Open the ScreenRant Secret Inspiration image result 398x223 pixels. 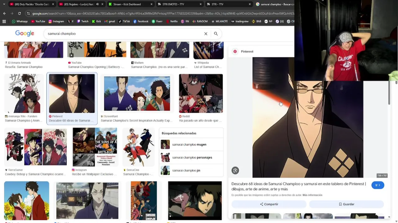coord(137,94)
